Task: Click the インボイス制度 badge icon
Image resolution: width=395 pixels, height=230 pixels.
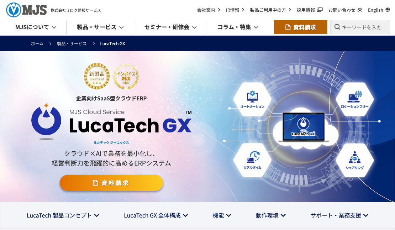Action: pos(126,77)
